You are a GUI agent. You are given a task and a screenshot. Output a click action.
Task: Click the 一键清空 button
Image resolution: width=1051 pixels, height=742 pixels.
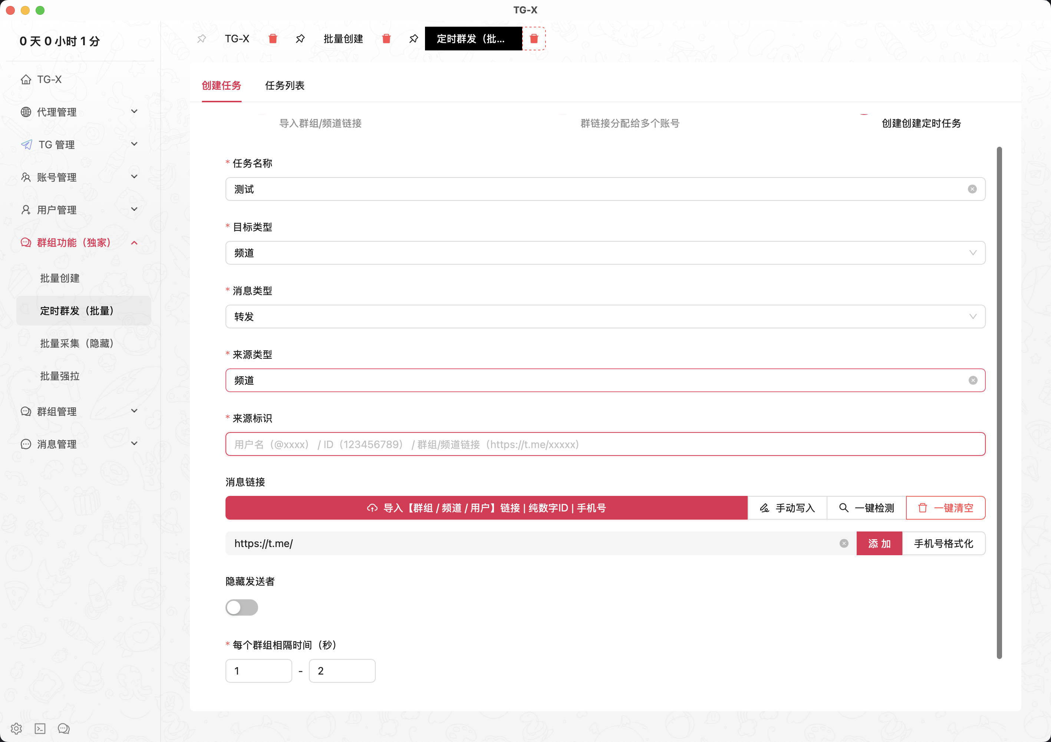point(946,508)
